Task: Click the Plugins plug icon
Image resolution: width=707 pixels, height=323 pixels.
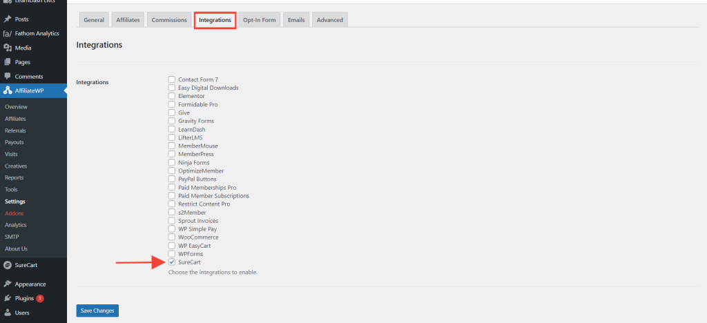Action: tap(7, 298)
